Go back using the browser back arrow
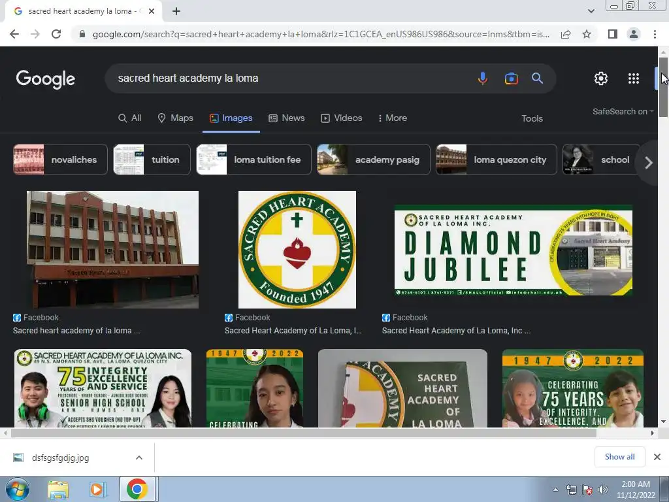 pos(14,34)
